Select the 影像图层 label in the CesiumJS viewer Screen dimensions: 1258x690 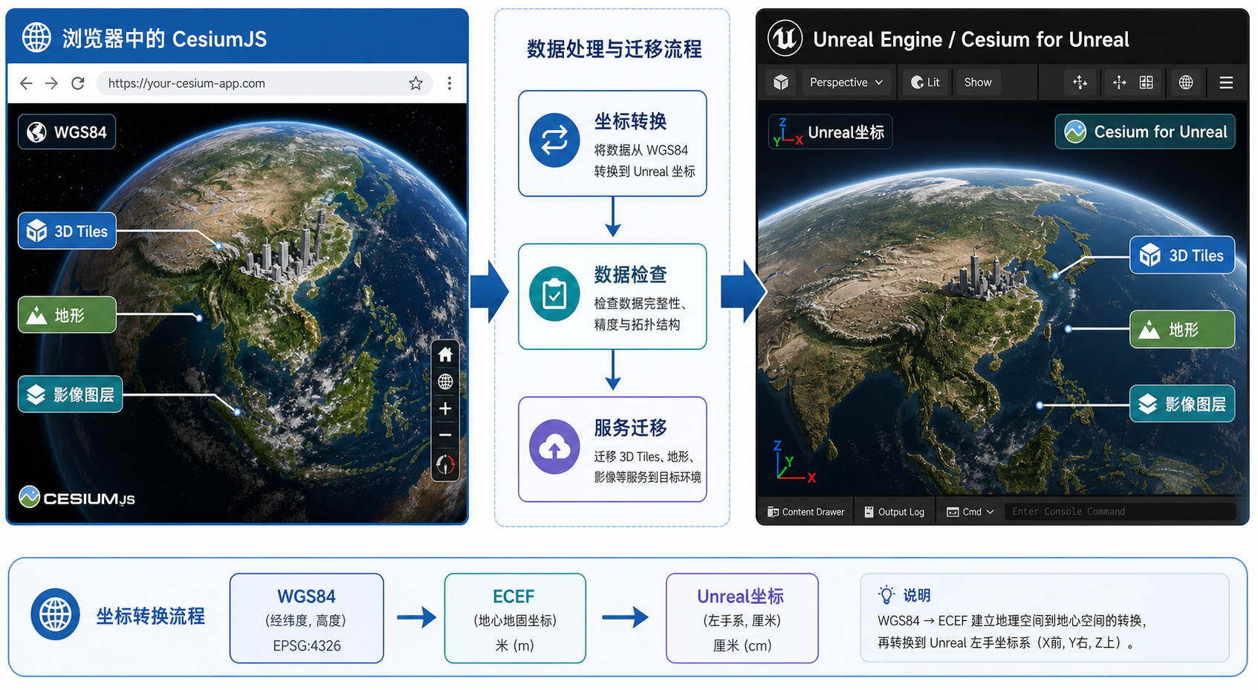[71, 394]
